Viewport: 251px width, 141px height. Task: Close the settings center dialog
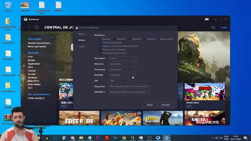click(x=175, y=28)
